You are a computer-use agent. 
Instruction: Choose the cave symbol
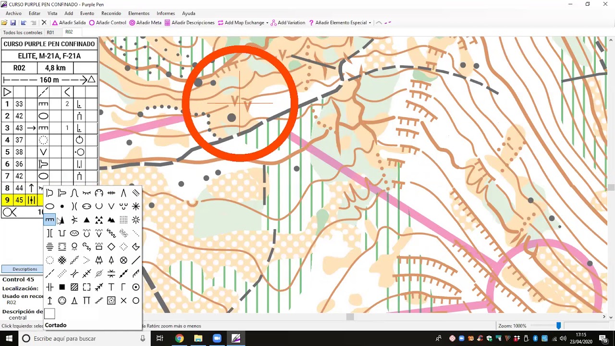(x=74, y=220)
